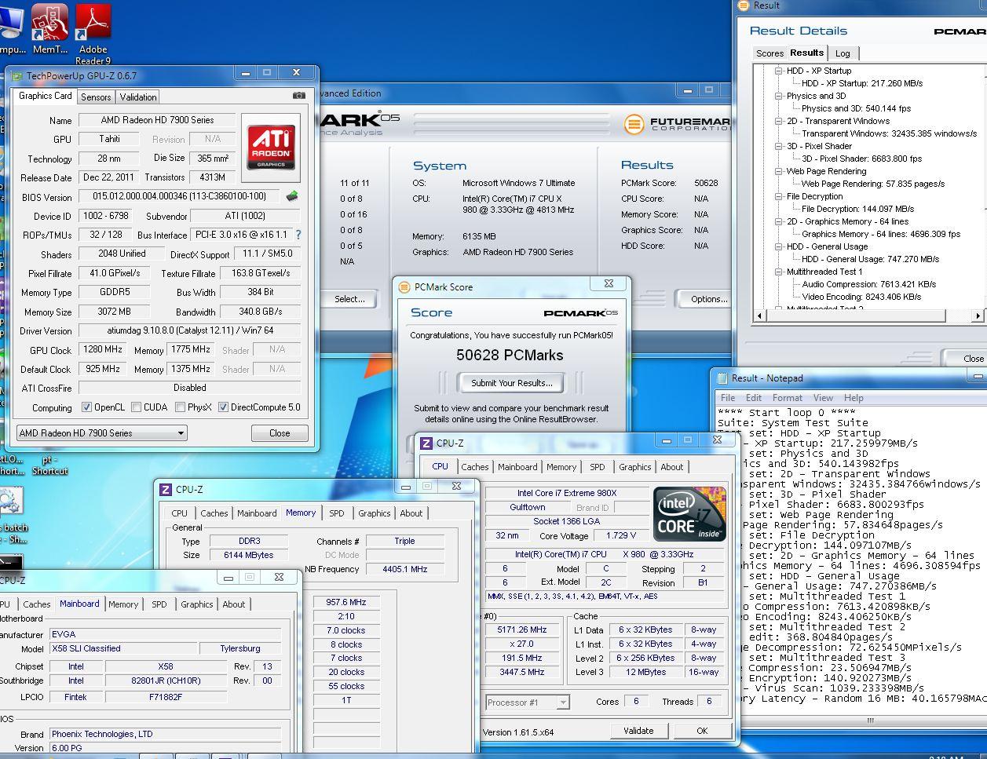Toggle the OpenCL checkbox in GPU-Z

87,407
